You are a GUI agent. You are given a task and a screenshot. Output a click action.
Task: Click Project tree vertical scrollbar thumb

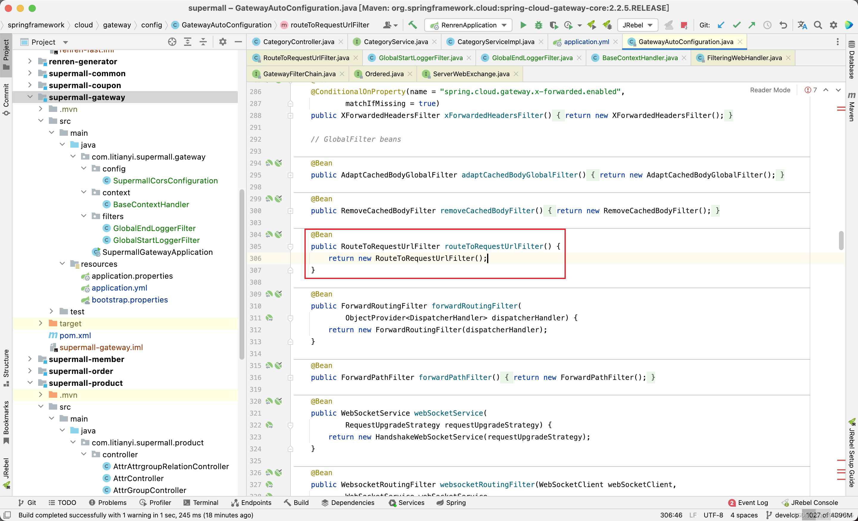point(242,274)
